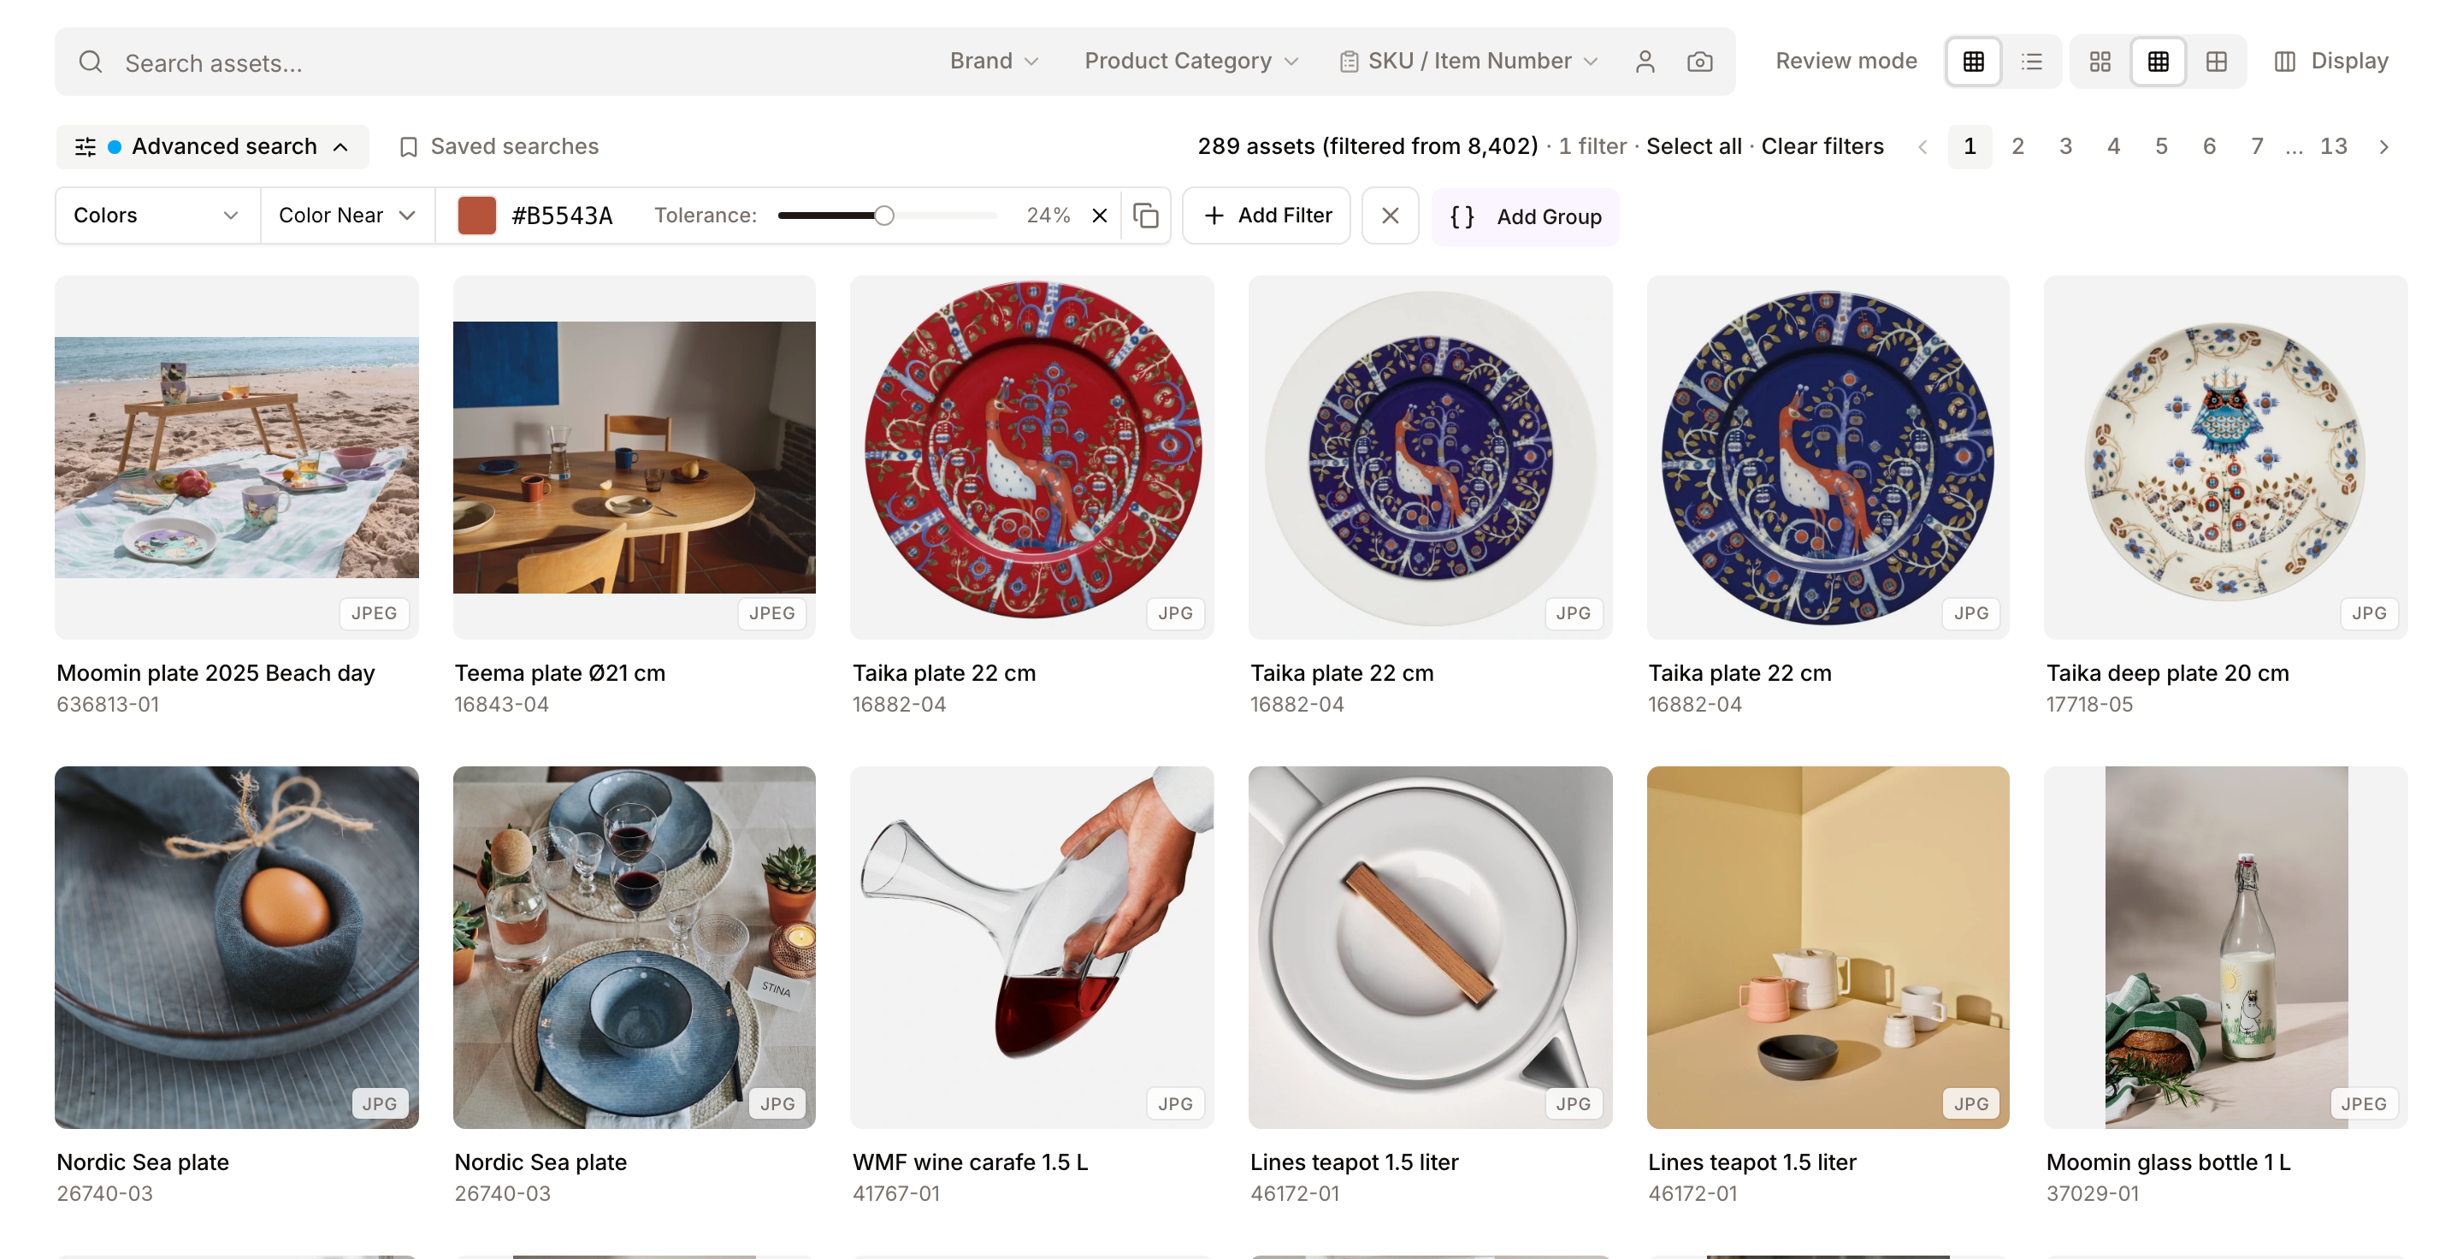The image size is (2463, 1259).
Task: Clear the color value with the X
Action: (1100, 216)
